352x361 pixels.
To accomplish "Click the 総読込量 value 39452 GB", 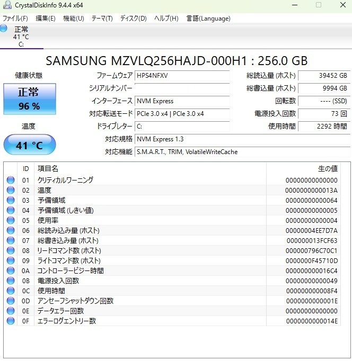I will [324, 76].
